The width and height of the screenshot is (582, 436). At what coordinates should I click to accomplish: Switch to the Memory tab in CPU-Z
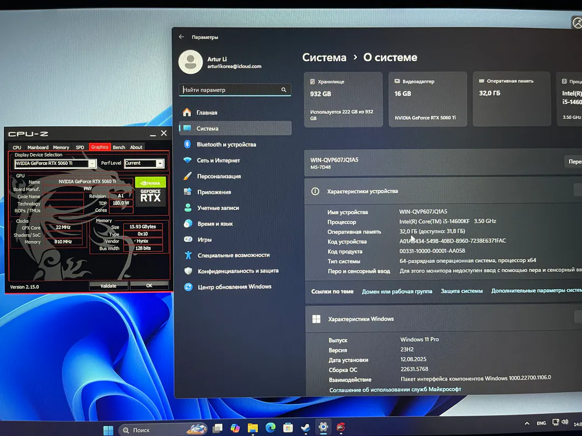[x=61, y=147]
